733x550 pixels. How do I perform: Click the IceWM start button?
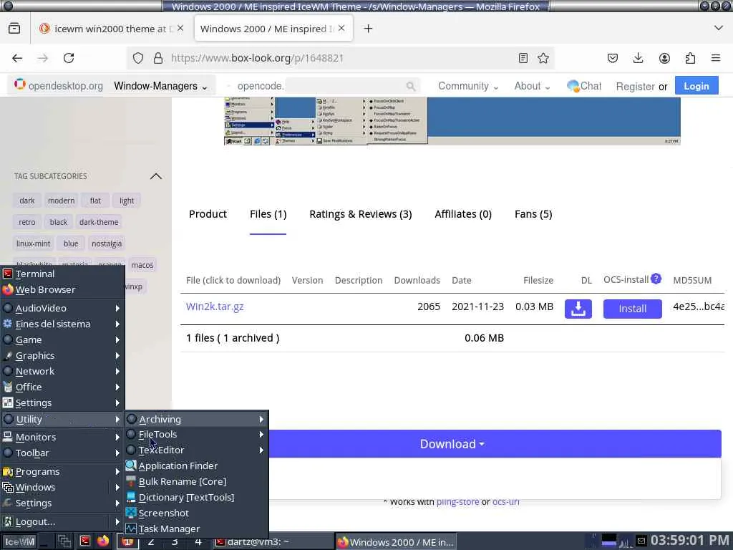pyautogui.click(x=19, y=541)
